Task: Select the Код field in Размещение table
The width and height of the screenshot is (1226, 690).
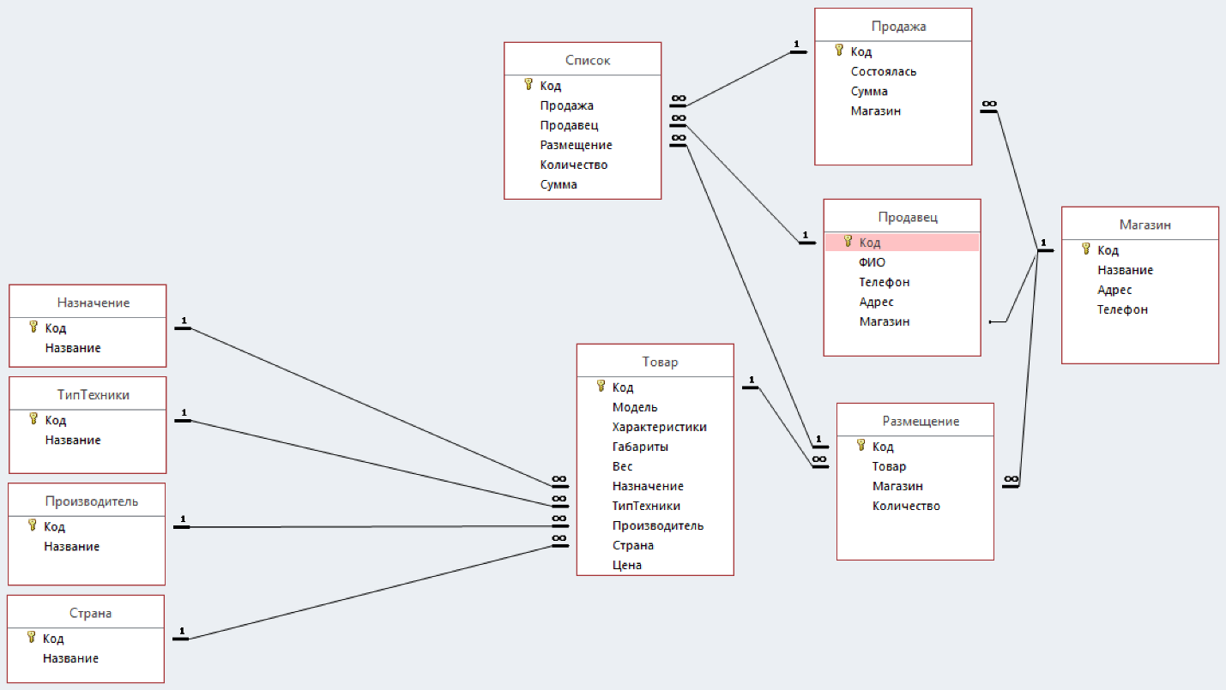Action: click(x=915, y=447)
